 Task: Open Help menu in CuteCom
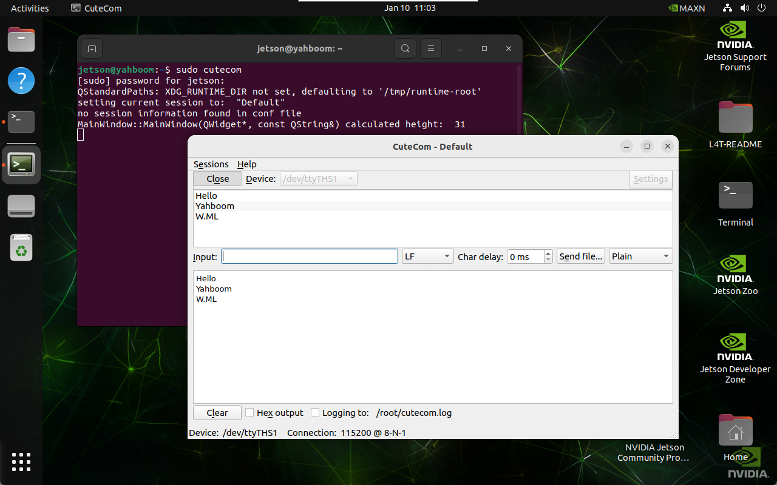pyautogui.click(x=246, y=164)
